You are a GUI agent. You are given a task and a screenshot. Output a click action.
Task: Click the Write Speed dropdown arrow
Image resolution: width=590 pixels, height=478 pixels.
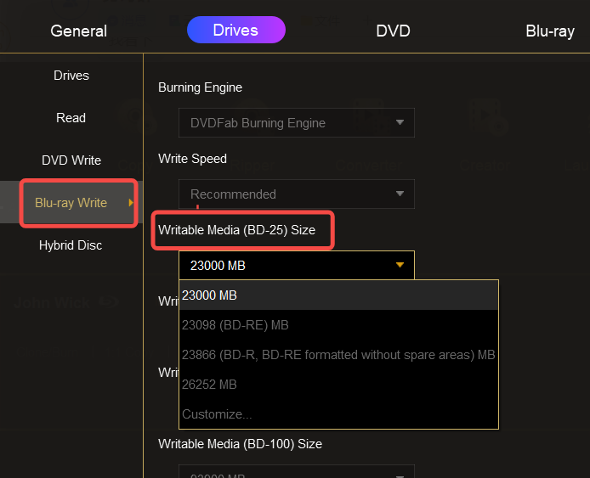[400, 194]
